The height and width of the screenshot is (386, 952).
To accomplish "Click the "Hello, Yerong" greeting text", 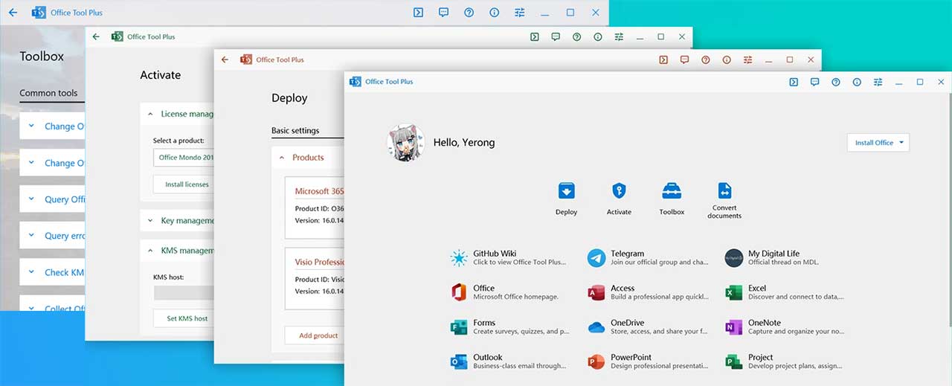I will 464,142.
